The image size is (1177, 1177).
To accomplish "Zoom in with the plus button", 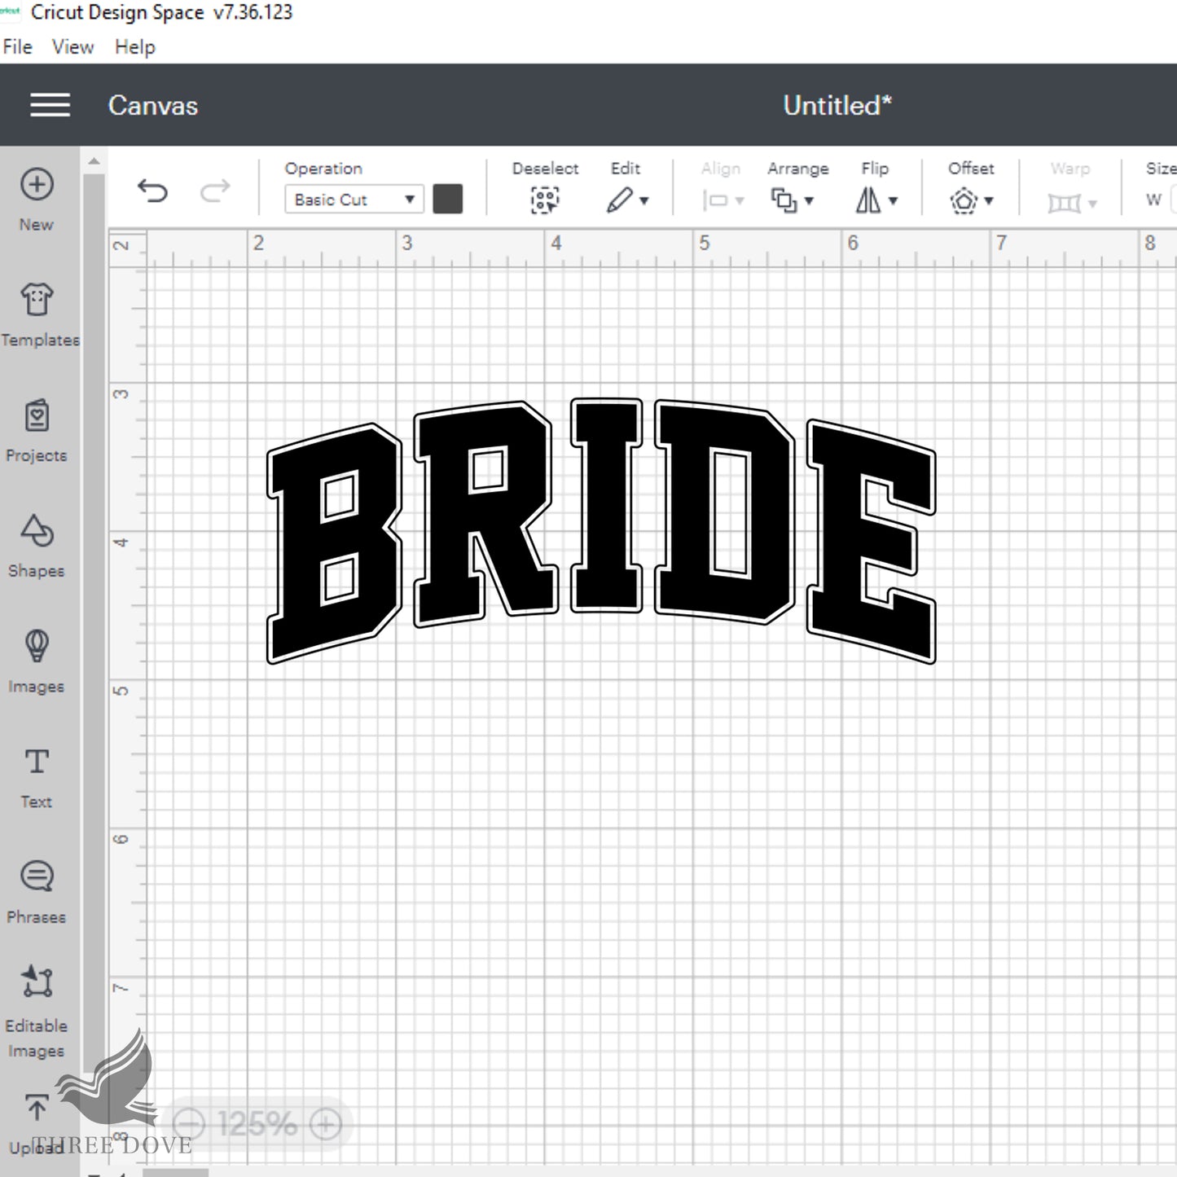I will pyautogui.click(x=326, y=1125).
